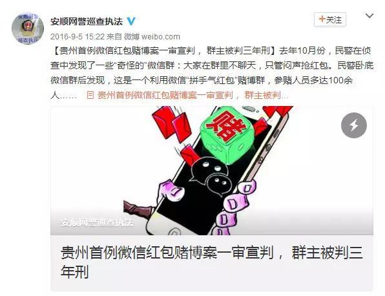This screenshot has height=296, width=385.
Task: Open the post timestamp 2016-9-5 15:22
Action: pos(78,37)
